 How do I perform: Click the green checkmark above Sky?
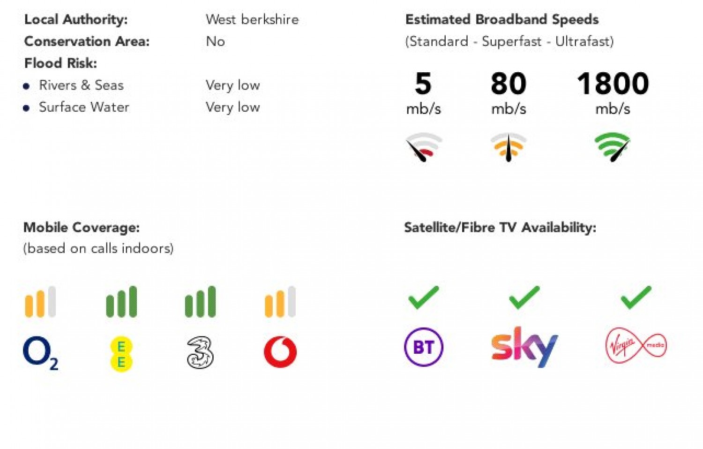(x=524, y=297)
